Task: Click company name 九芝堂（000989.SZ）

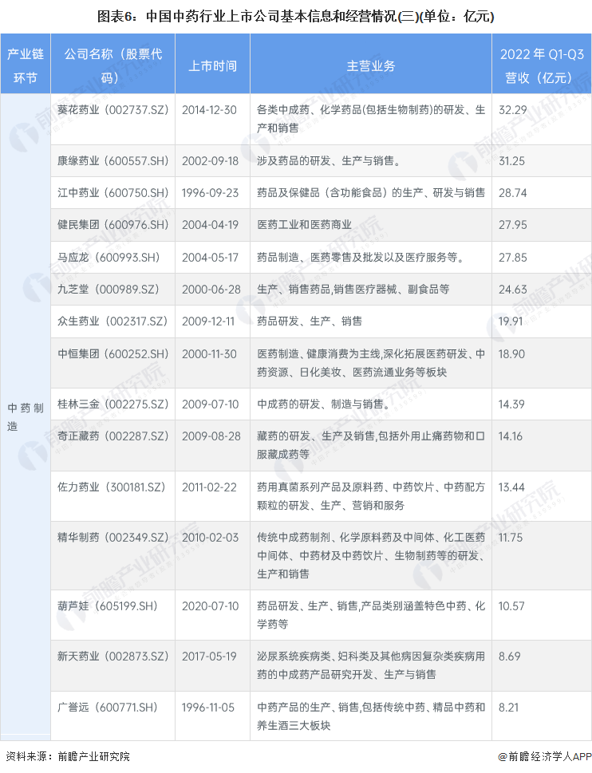Action: click(x=109, y=290)
